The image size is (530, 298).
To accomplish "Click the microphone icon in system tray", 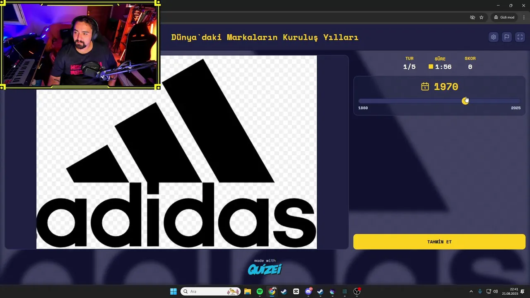I will 480,291.
